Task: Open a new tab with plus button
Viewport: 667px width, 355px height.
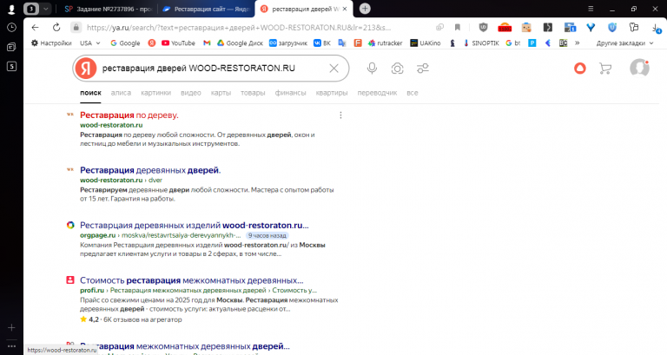Action: coord(365,9)
